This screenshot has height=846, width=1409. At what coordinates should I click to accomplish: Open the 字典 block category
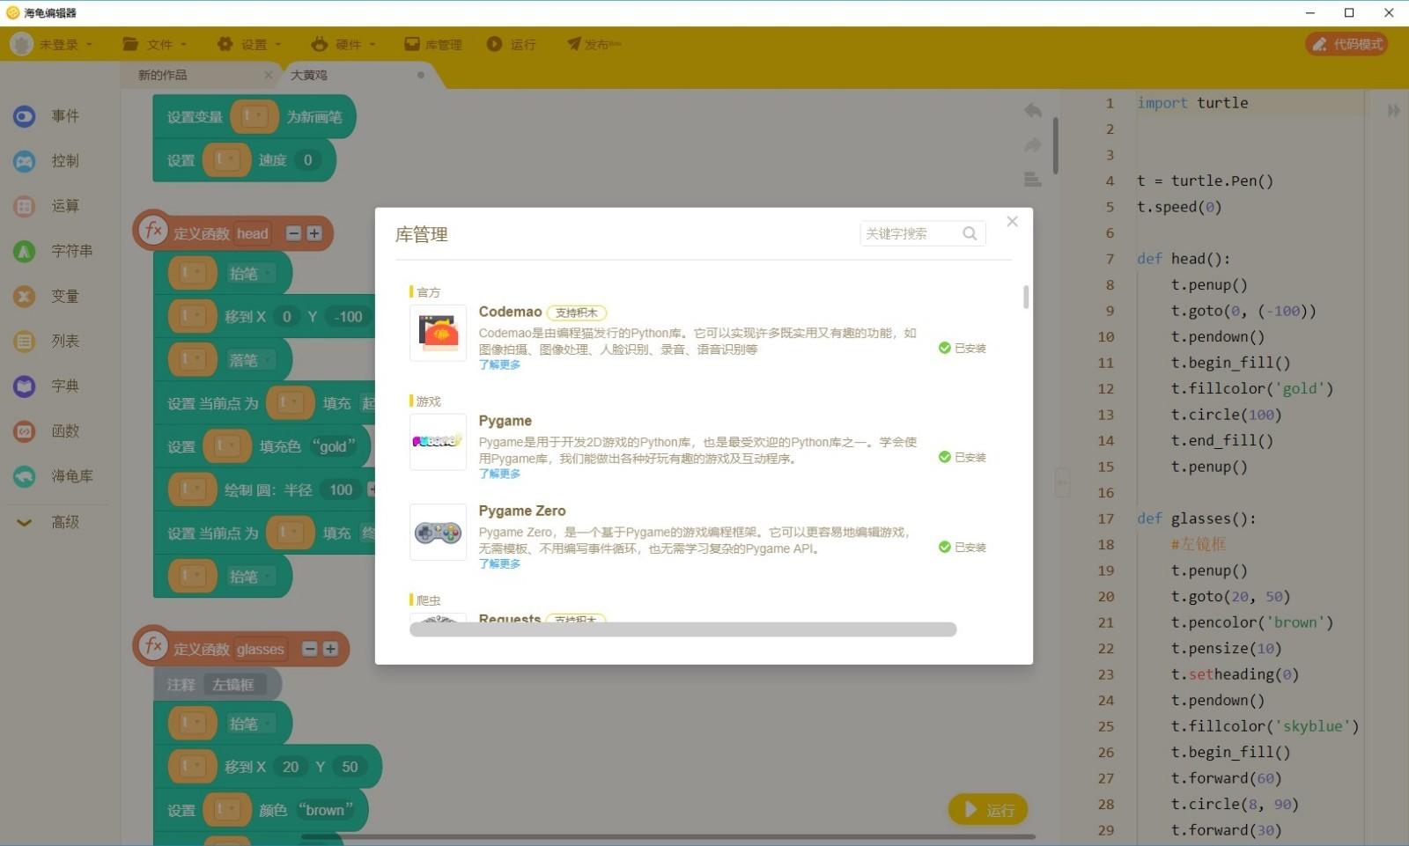coord(48,386)
